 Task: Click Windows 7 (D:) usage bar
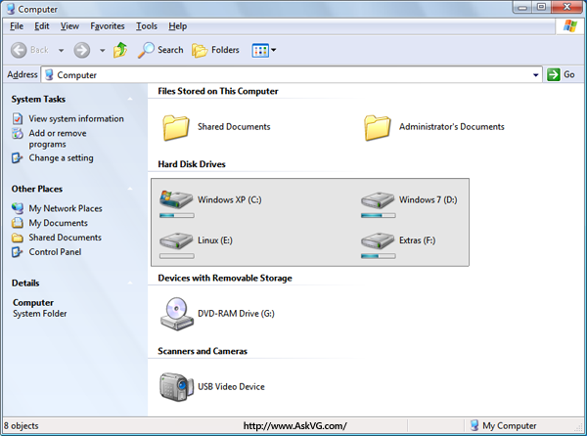(x=378, y=215)
